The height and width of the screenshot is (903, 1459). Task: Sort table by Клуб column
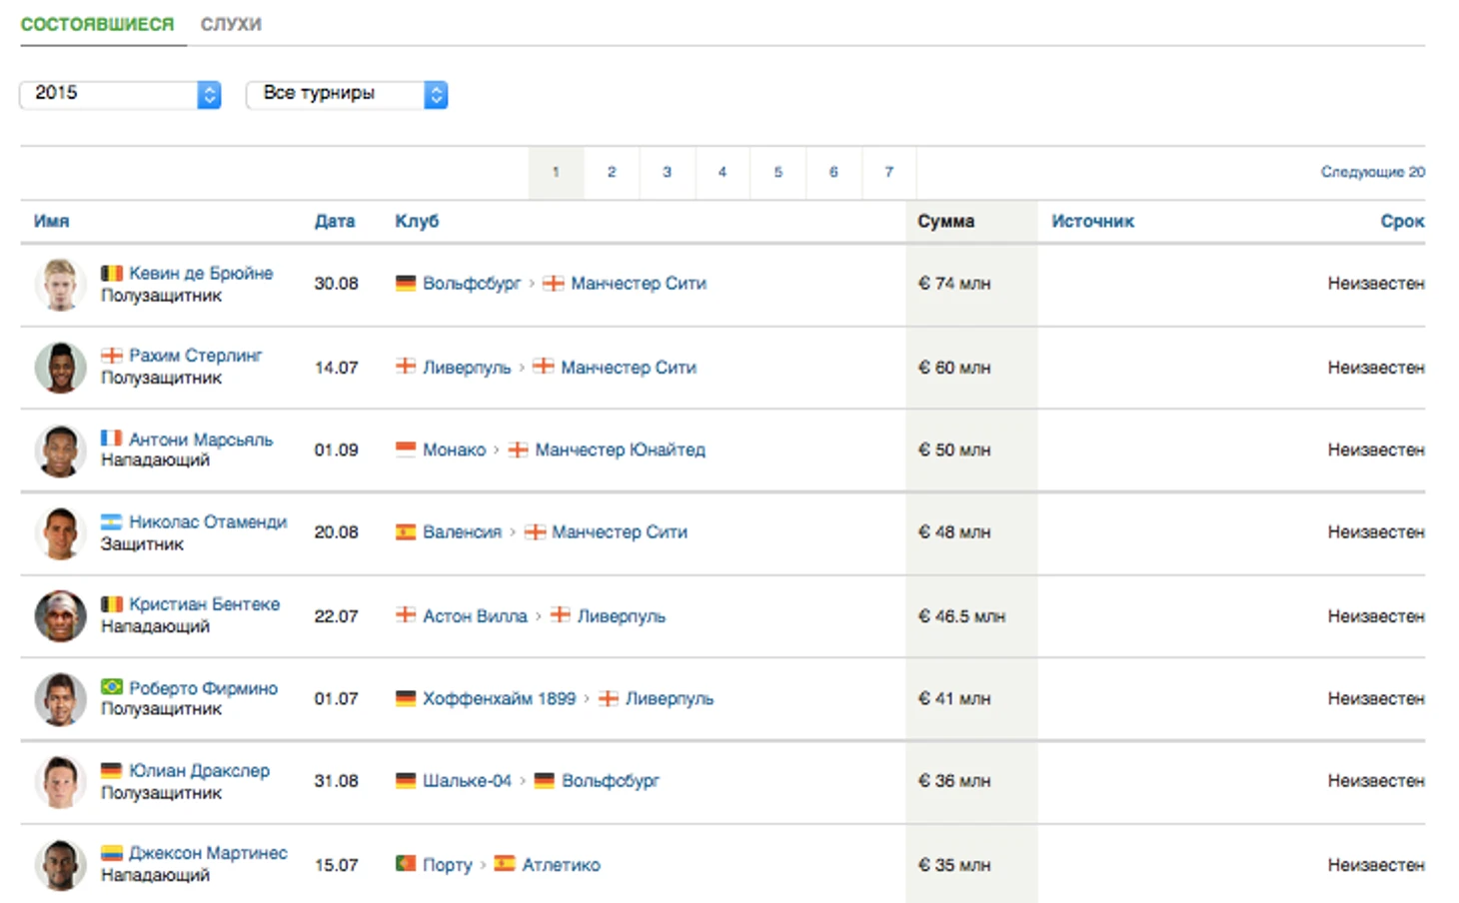point(417,222)
